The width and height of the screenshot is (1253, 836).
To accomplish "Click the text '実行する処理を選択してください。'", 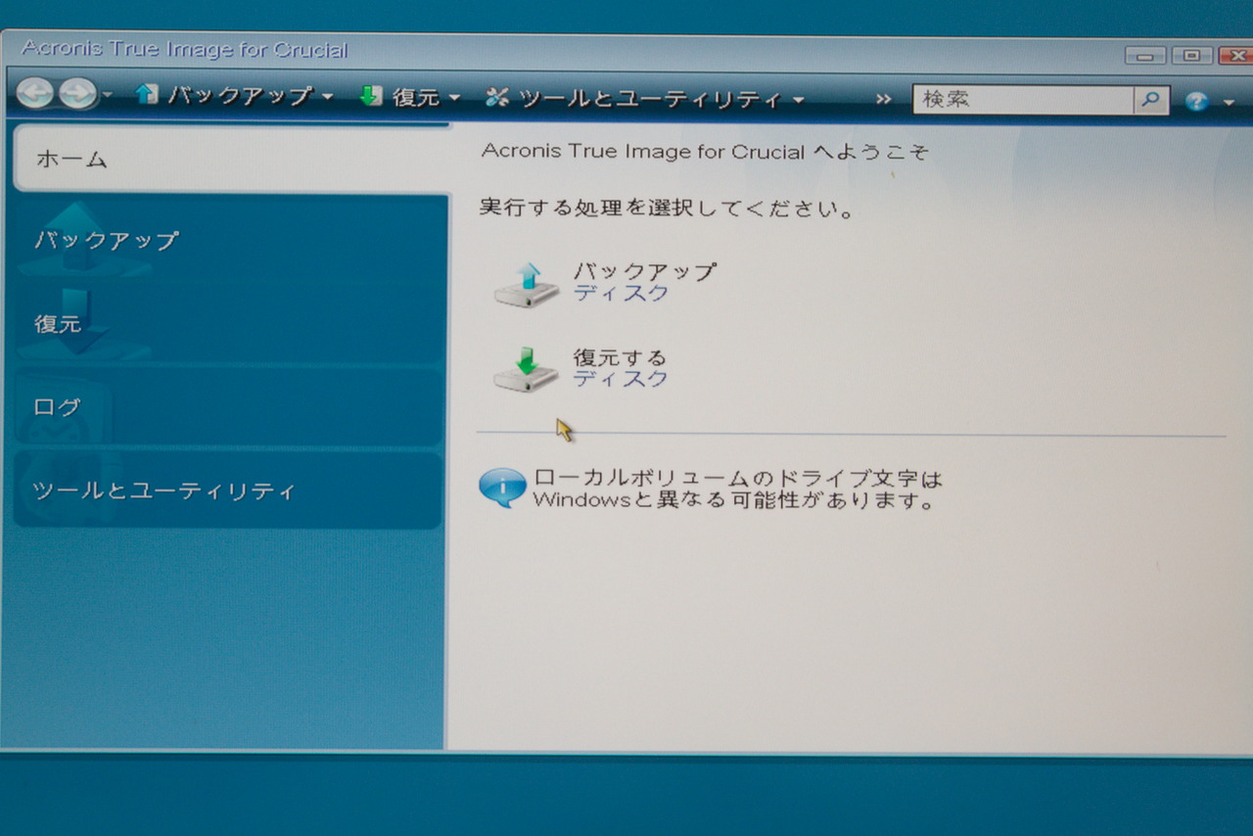I will click(x=668, y=209).
